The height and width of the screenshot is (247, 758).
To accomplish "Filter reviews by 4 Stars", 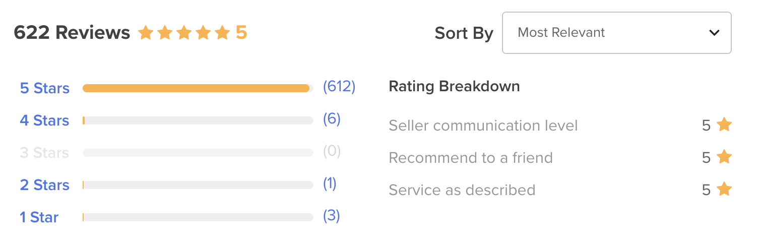I will point(44,120).
